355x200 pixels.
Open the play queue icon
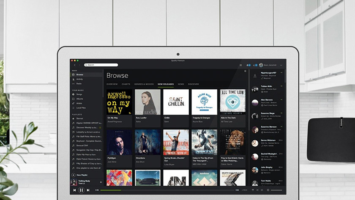tap(253, 190)
